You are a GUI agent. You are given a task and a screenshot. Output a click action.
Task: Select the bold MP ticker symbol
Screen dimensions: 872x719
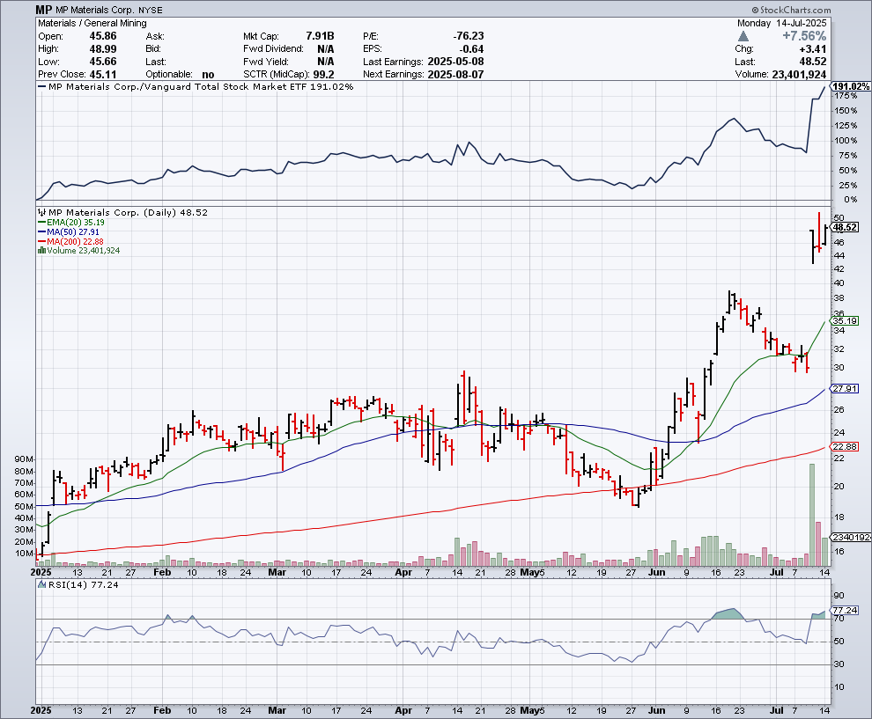click(x=44, y=10)
